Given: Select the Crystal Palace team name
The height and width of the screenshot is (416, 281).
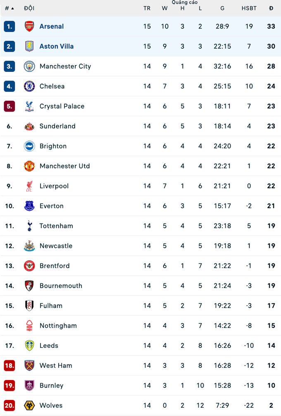Looking at the screenshot, I should pyautogui.click(x=62, y=106).
